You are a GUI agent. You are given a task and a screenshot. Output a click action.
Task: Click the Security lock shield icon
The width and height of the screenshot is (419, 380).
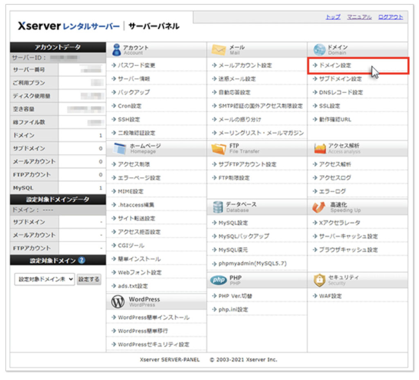coord(319,280)
